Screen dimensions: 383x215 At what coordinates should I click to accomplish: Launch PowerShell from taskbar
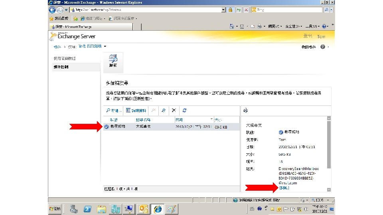(x=87, y=209)
